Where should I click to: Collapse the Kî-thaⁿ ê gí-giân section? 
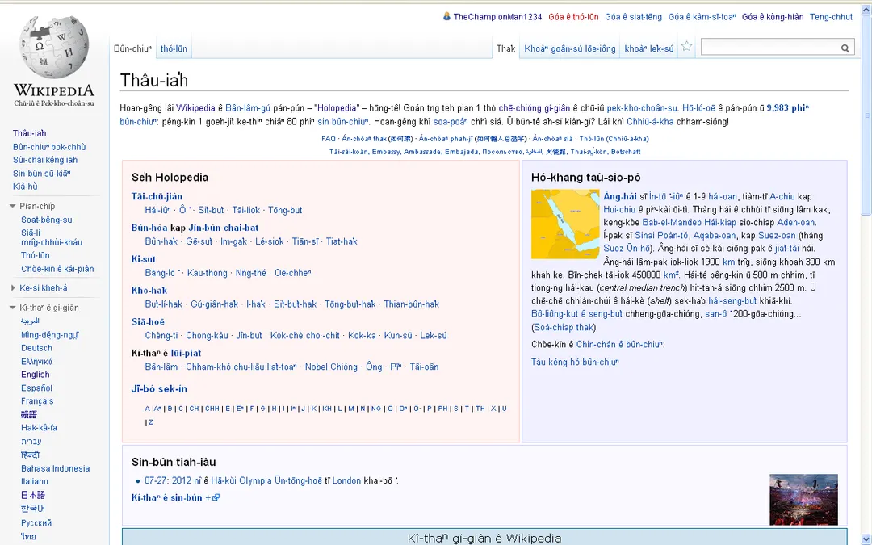pyautogui.click(x=12, y=308)
